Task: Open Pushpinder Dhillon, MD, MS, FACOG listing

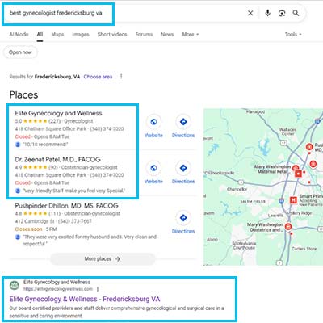Action: [66, 206]
